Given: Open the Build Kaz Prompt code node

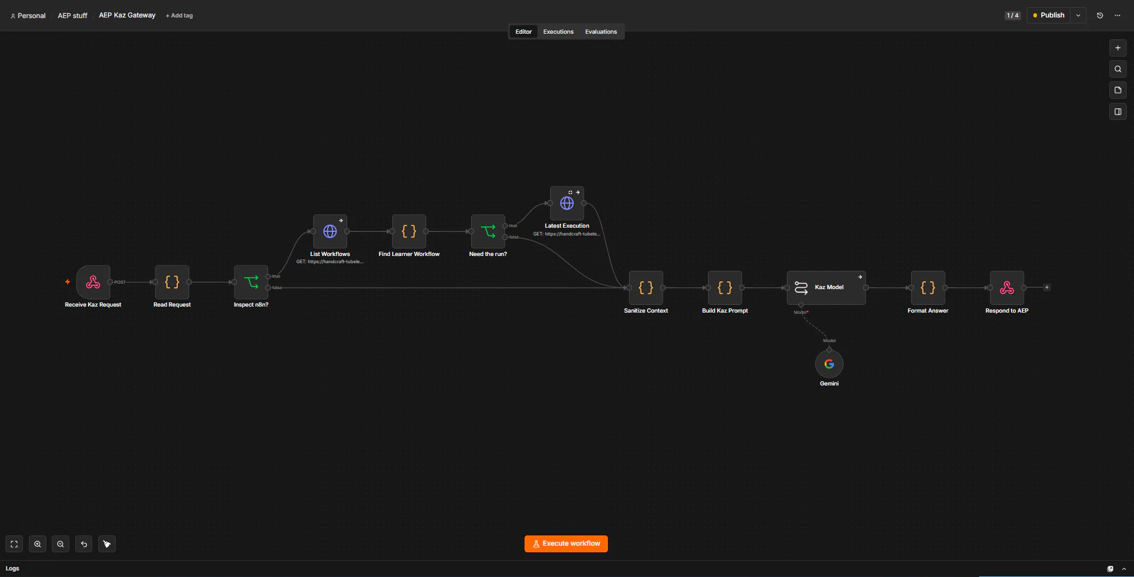Looking at the screenshot, I should 725,288.
